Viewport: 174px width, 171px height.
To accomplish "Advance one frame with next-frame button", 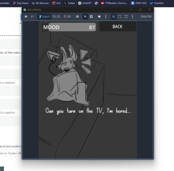I will [x=32, y=17].
